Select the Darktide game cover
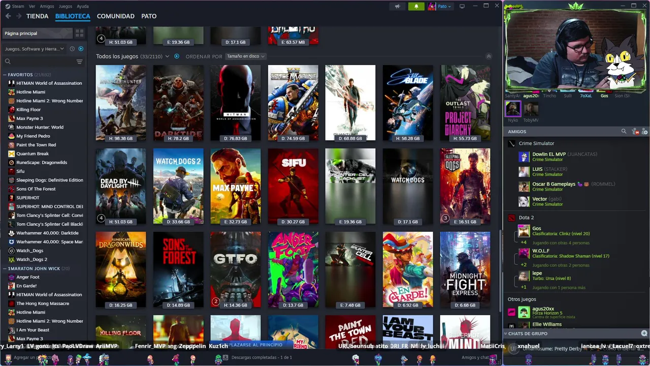 click(x=178, y=103)
